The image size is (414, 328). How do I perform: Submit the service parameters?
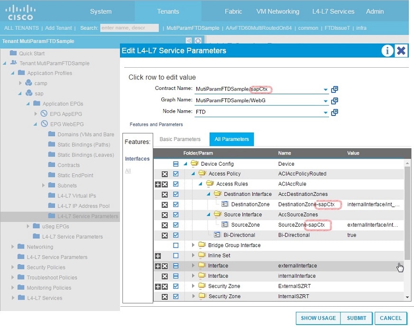357,318
